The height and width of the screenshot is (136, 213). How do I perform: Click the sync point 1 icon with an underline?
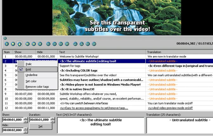(75, 44)
